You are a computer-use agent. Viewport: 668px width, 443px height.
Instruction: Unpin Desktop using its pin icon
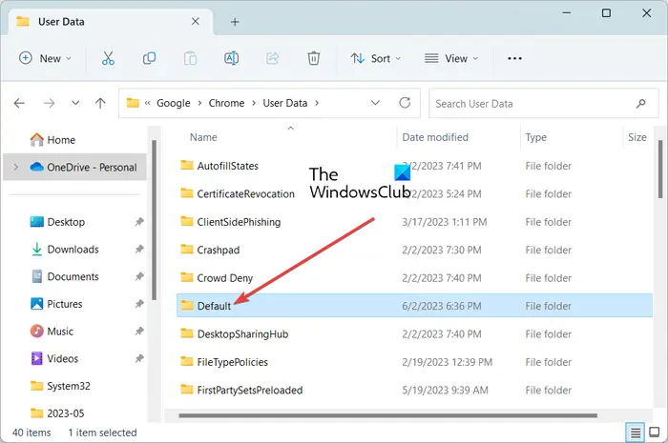click(139, 221)
